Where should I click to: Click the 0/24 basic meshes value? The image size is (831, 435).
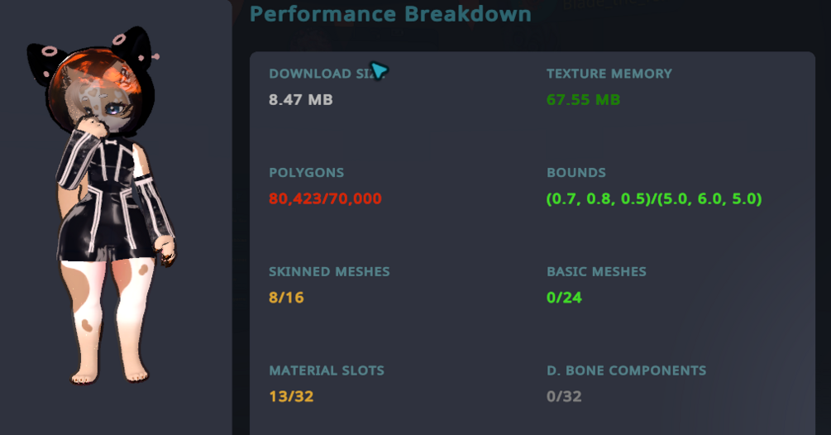pos(564,298)
